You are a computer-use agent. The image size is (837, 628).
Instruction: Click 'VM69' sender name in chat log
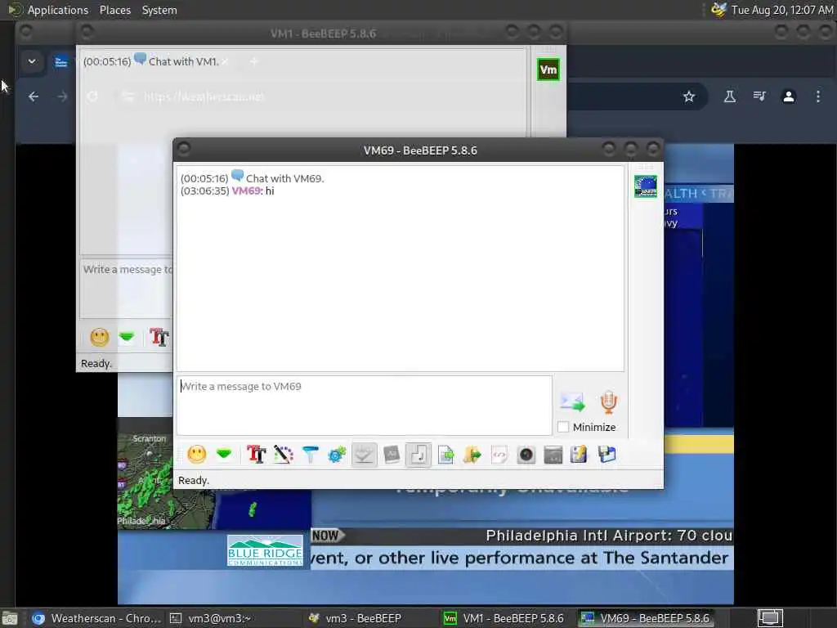pyautogui.click(x=246, y=191)
